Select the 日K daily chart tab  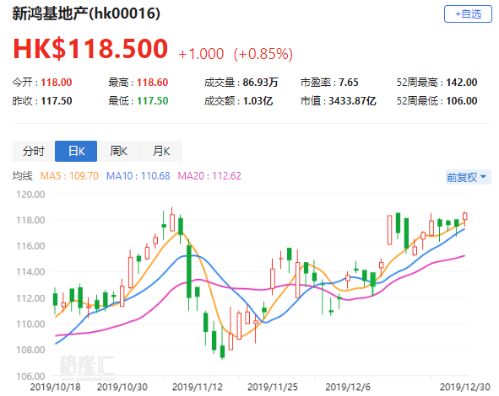click(x=76, y=151)
